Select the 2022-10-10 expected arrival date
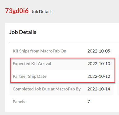Image resolution: width=119 pixels, height=115 pixels. pos(99,64)
